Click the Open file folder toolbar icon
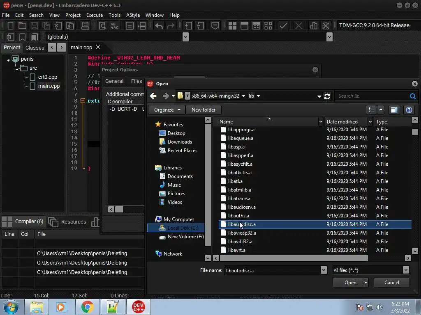Viewport: 421px width, 315px height. pyautogui.click(x=22, y=26)
